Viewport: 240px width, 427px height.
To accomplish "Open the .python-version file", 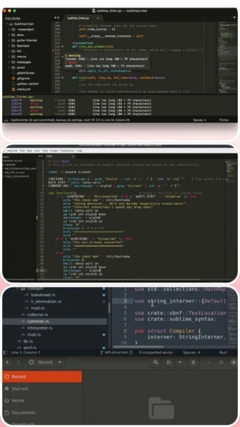I will (x=27, y=84).
